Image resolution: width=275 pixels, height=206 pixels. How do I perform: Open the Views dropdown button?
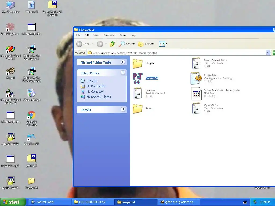[x=163, y=44]
